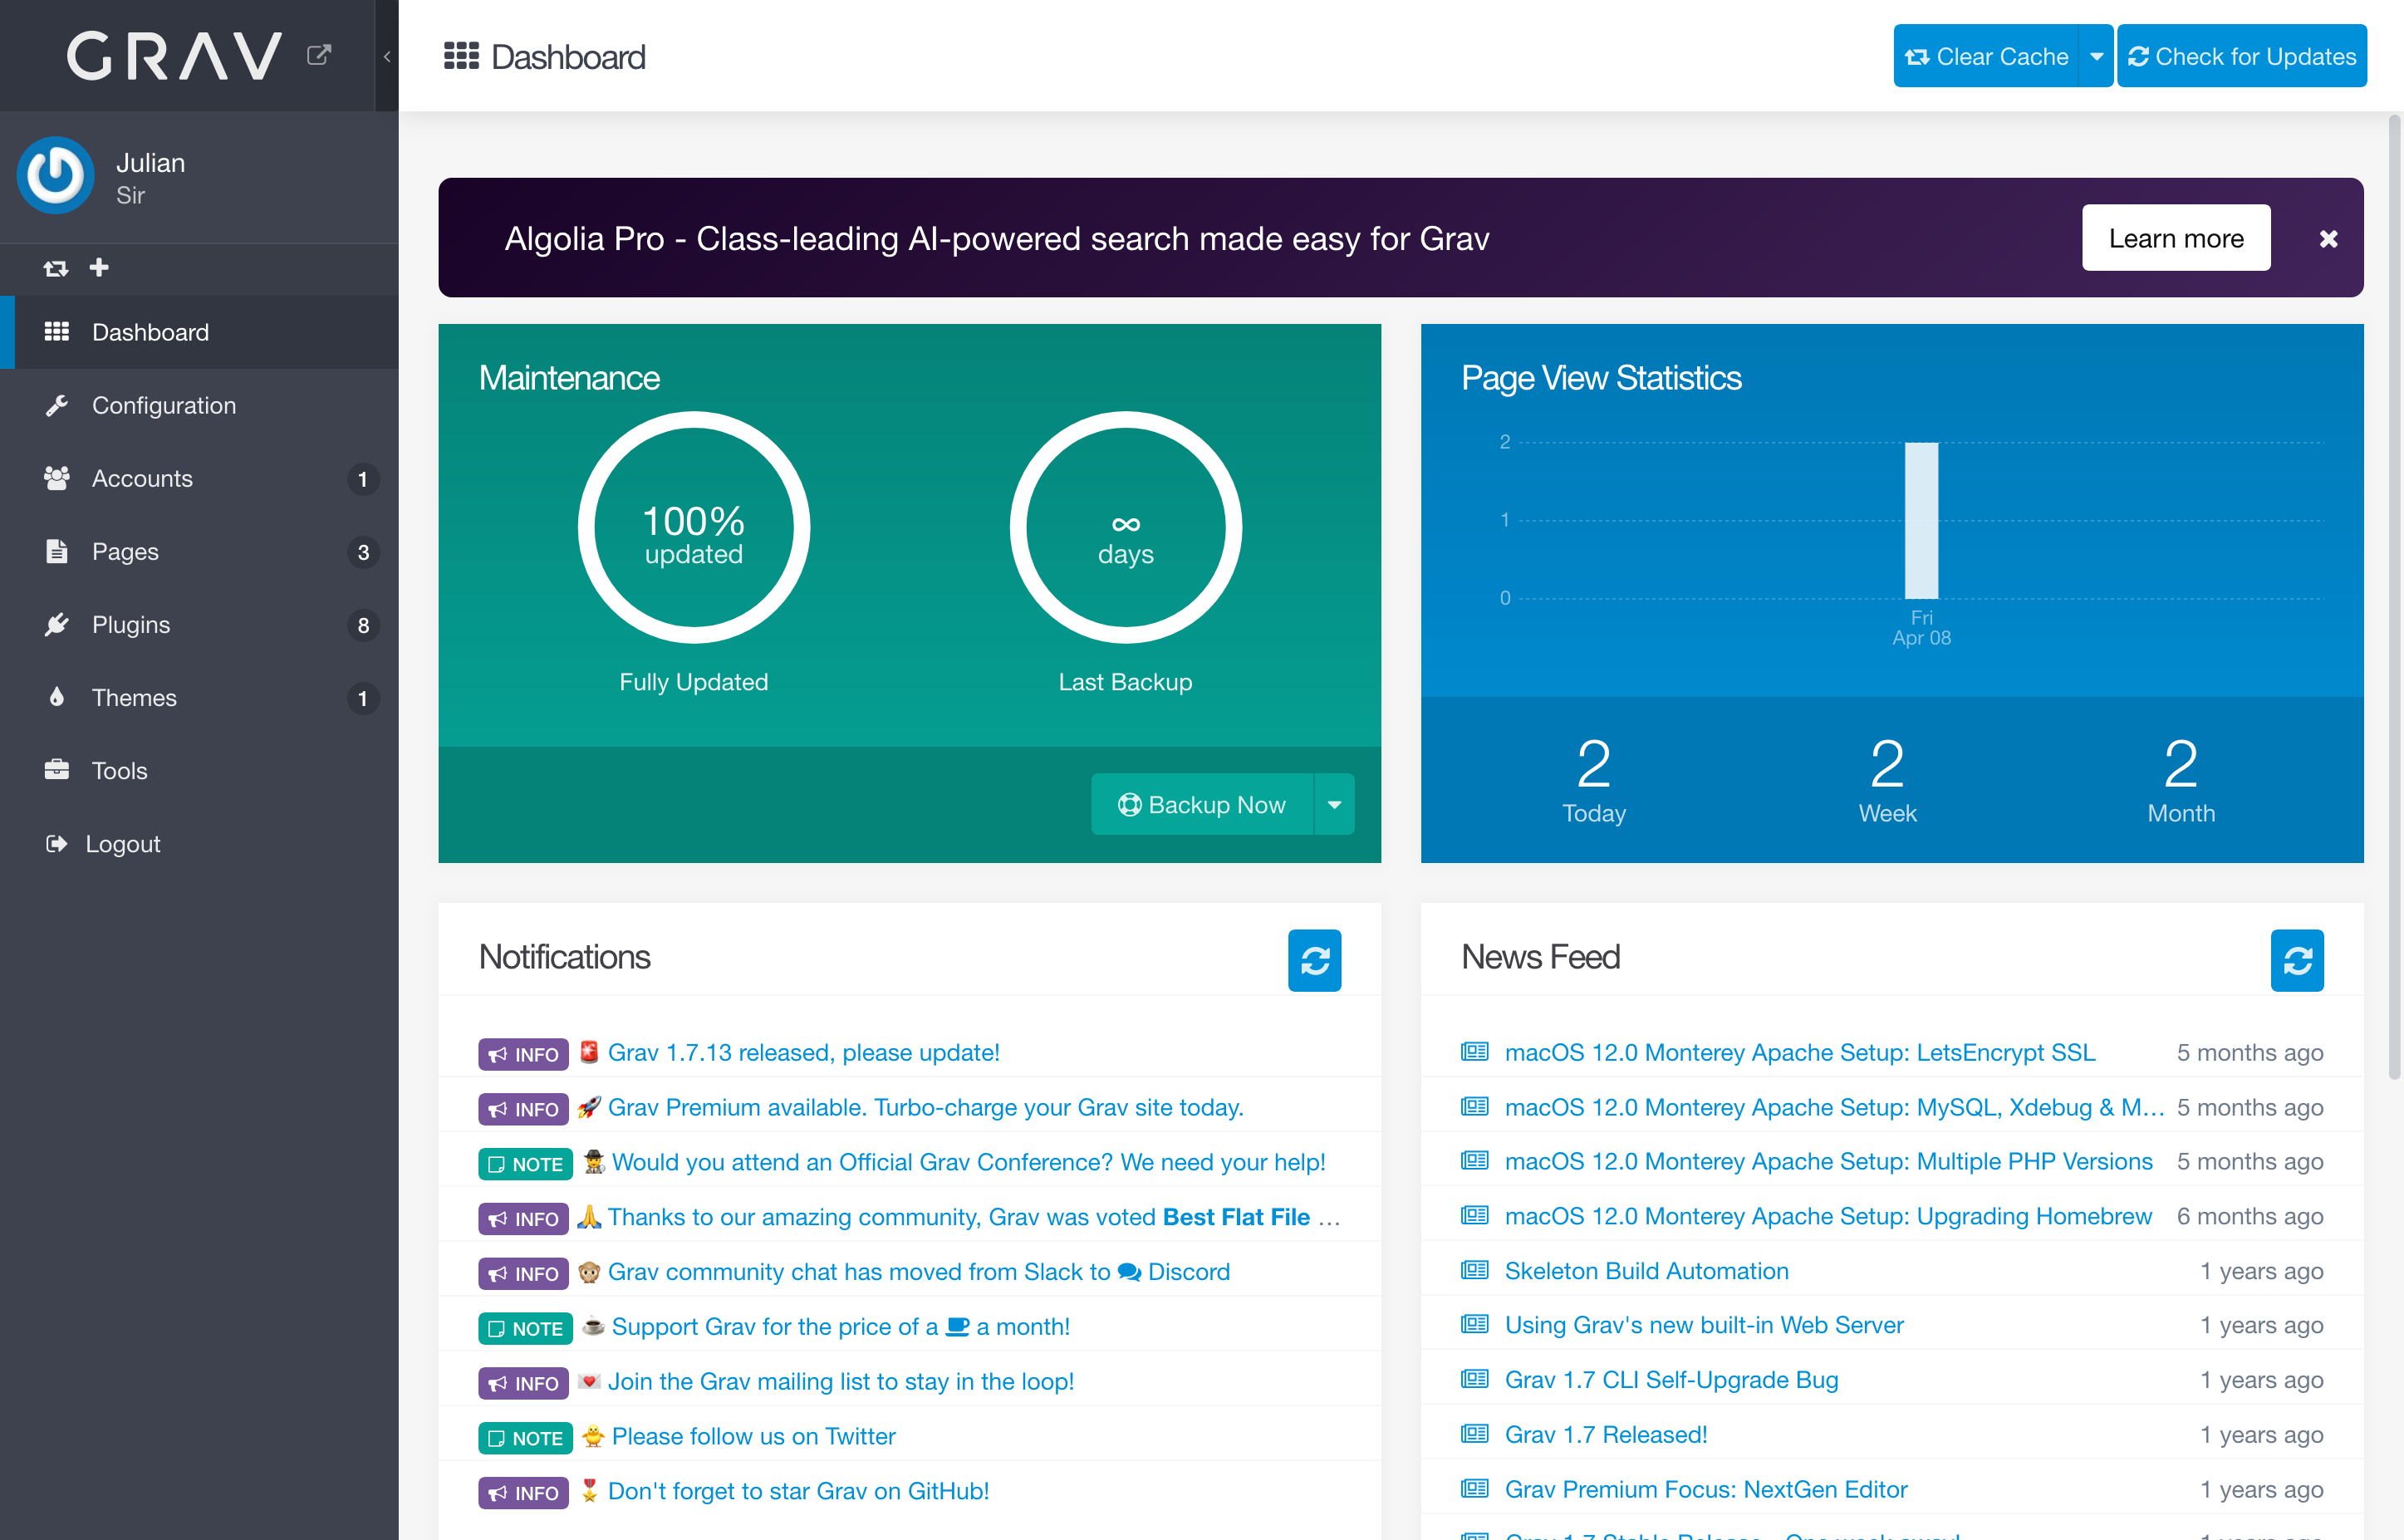The image size is (2404, 1540).
Task: Open Slack to Discord chat notification
Action: click(918, 1271)
